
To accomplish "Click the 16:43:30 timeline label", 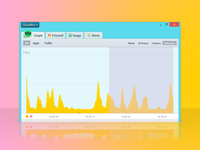I will [126, 117].
